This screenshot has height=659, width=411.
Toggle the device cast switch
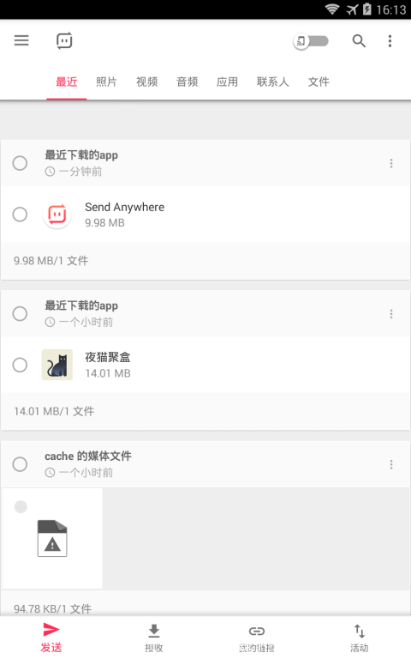pyautogui.click(x=311, y=41)
